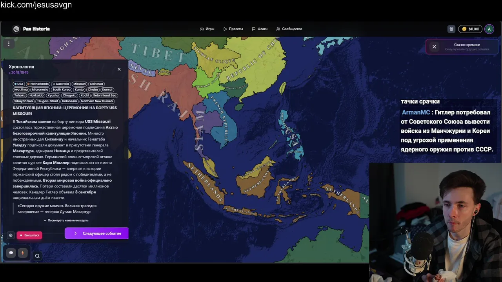Select the Indonesia tag

point(69,101)
